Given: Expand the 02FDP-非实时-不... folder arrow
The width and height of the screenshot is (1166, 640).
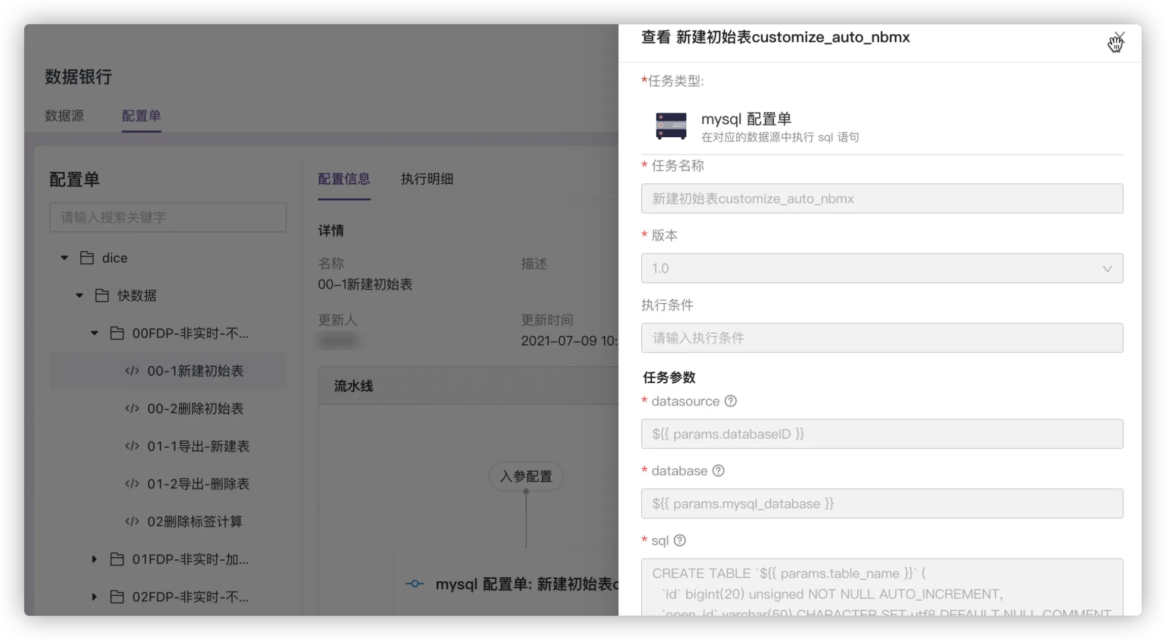Looking at the screenshot, I should [94, 597].
